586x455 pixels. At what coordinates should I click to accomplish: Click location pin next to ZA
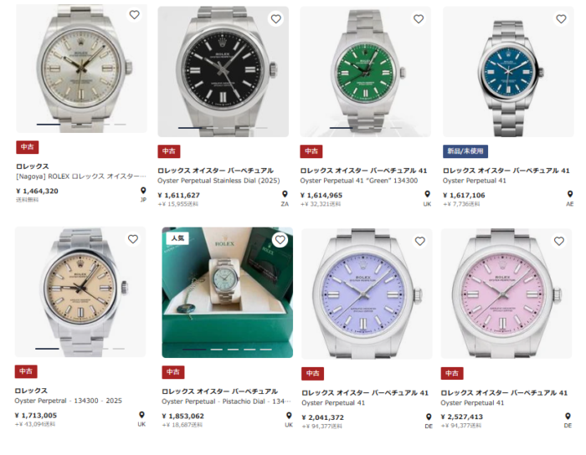[285, 194]
